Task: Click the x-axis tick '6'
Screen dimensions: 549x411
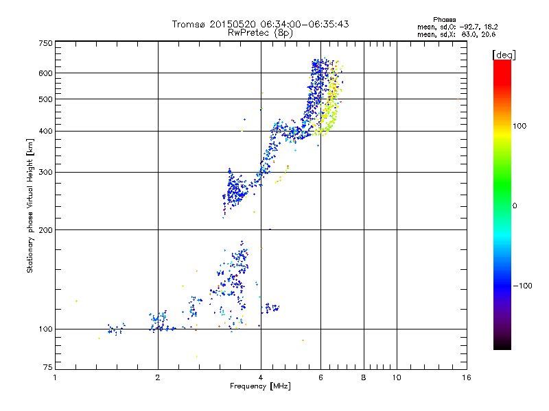Action: [320, 377]
